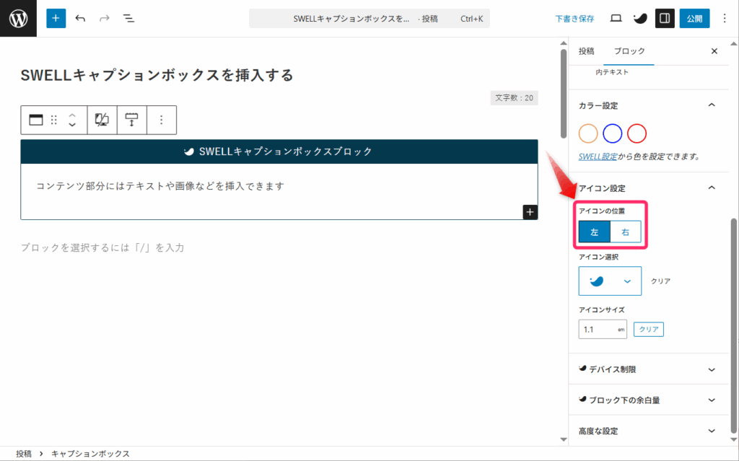
Task: Open the document overview list icon
Action: (x=128, y=18)
